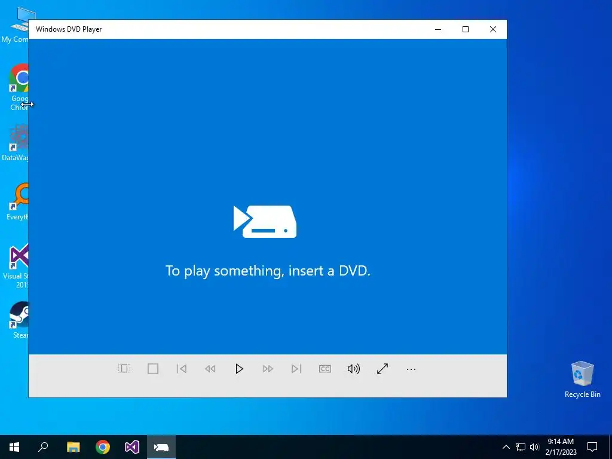Rewind using the double-left arrows
This screenshot has height=459, width=612.
[210, 368]
